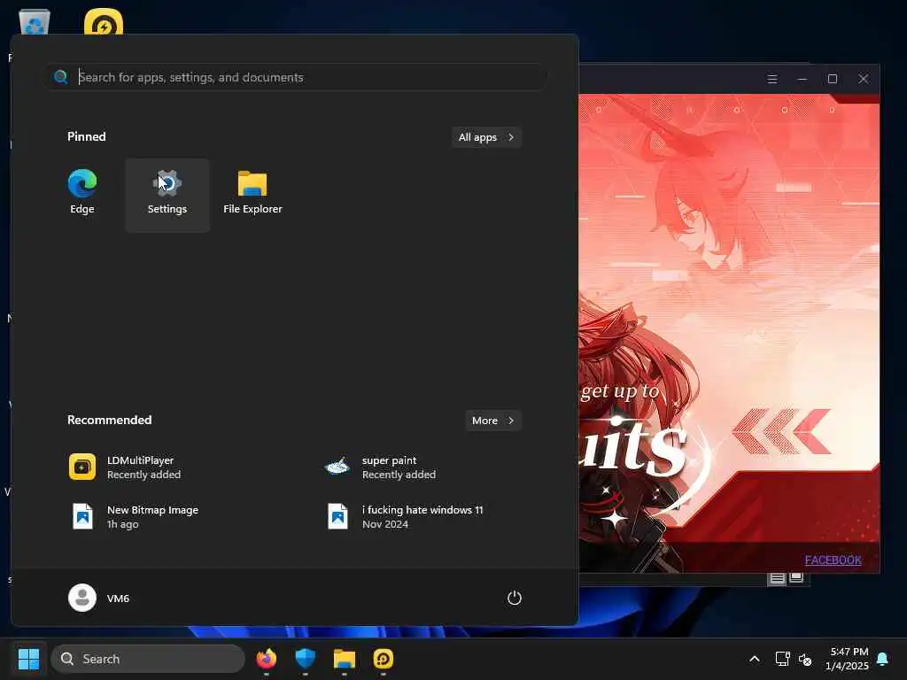Show More recommended items
907x680 pixels.
click(492, 421)
